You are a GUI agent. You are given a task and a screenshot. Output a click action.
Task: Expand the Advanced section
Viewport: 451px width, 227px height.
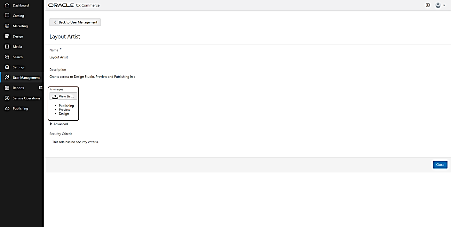[x=51, y=124]
